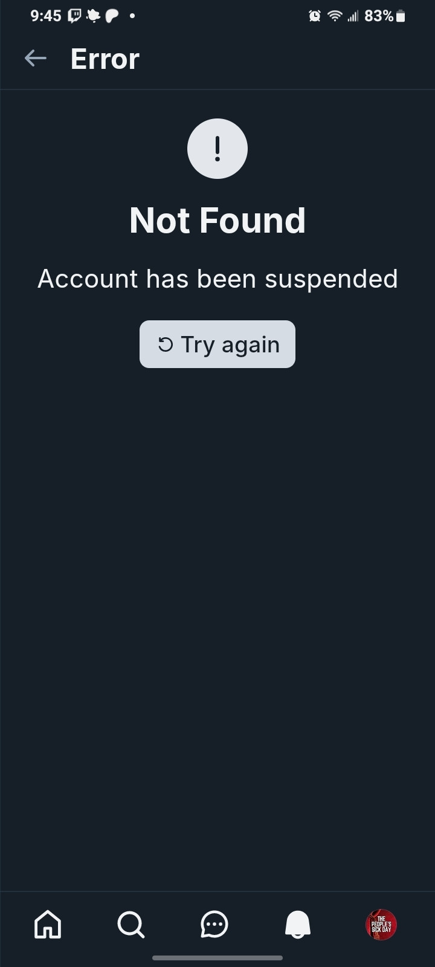Viewport: 435px width, 967px height.
Task: Tap the Wi-Fi status icon
Action: pyautogui.click(x=335, y=16)
